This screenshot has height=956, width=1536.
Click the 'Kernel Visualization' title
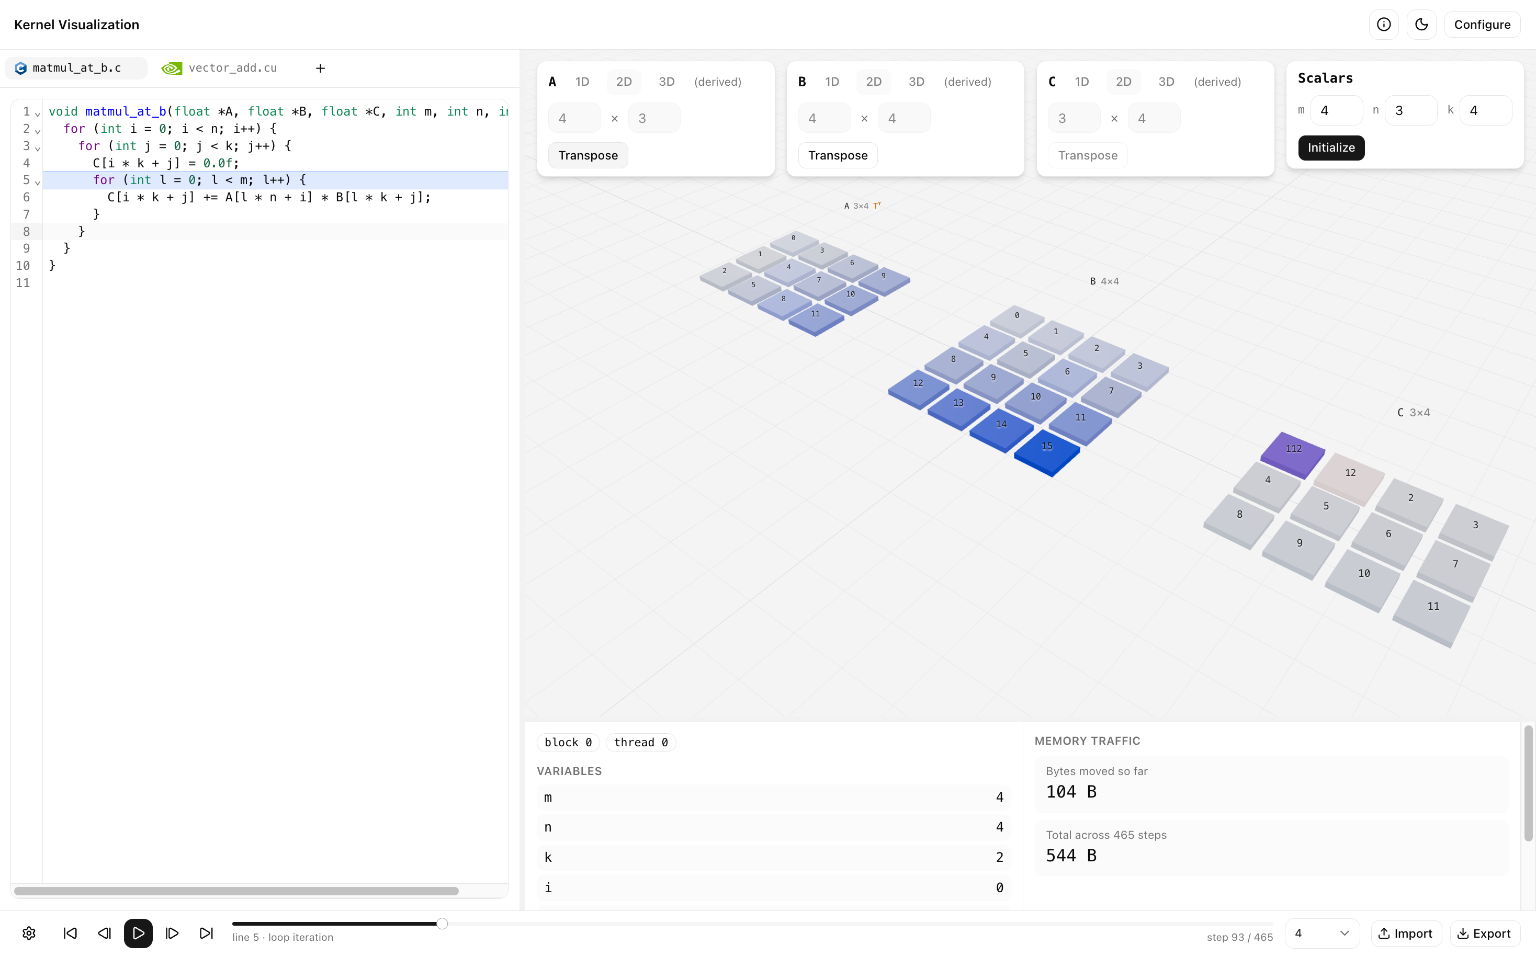pyautogui.click(x=76, y=25)
